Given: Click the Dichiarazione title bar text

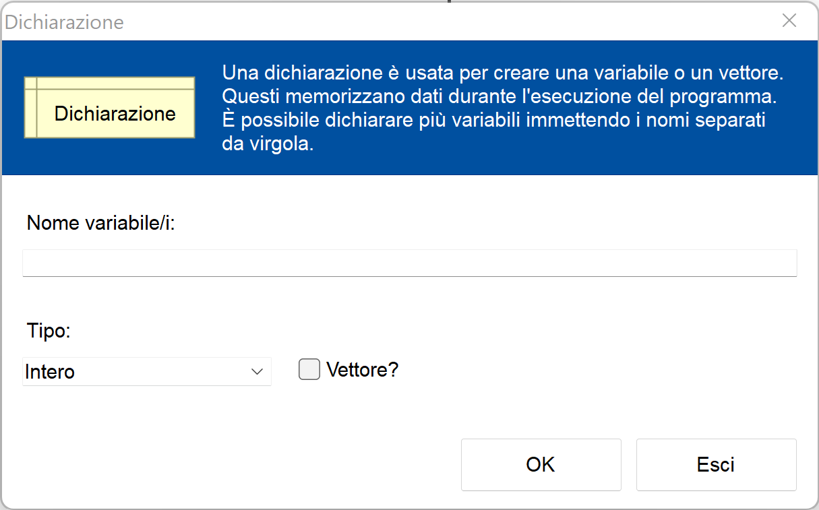Looking at the screenshot, I should point(65,22).
